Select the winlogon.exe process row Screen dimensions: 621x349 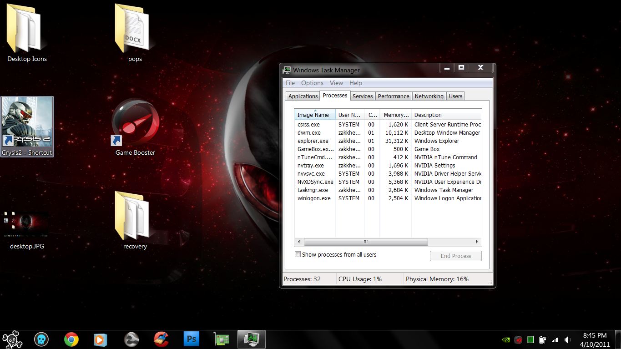[388, 198]
